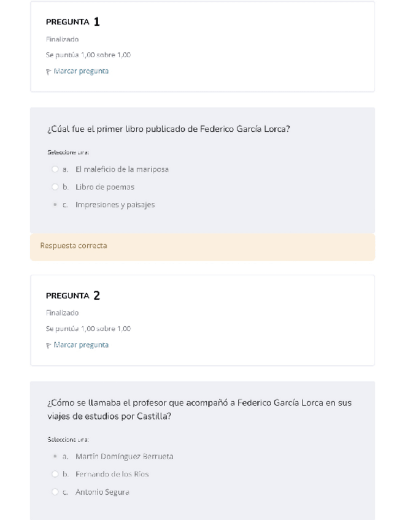Click the Pregunta 1 heading
This screenshot has width=405, height=520.
(73, 22)
